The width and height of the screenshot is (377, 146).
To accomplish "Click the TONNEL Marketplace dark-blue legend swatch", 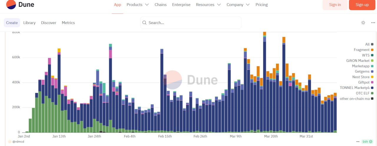I will tap(372, 88).
